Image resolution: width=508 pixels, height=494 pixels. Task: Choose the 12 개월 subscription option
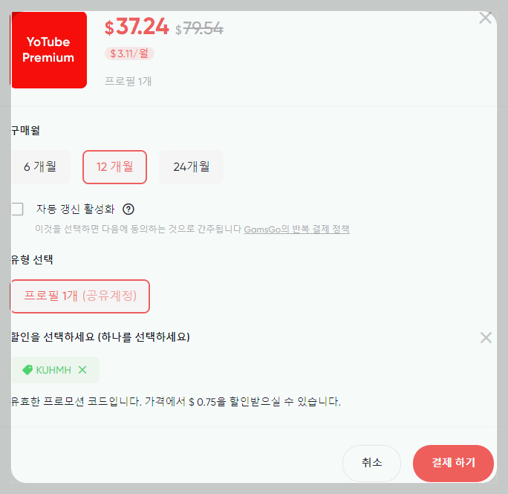114,167
